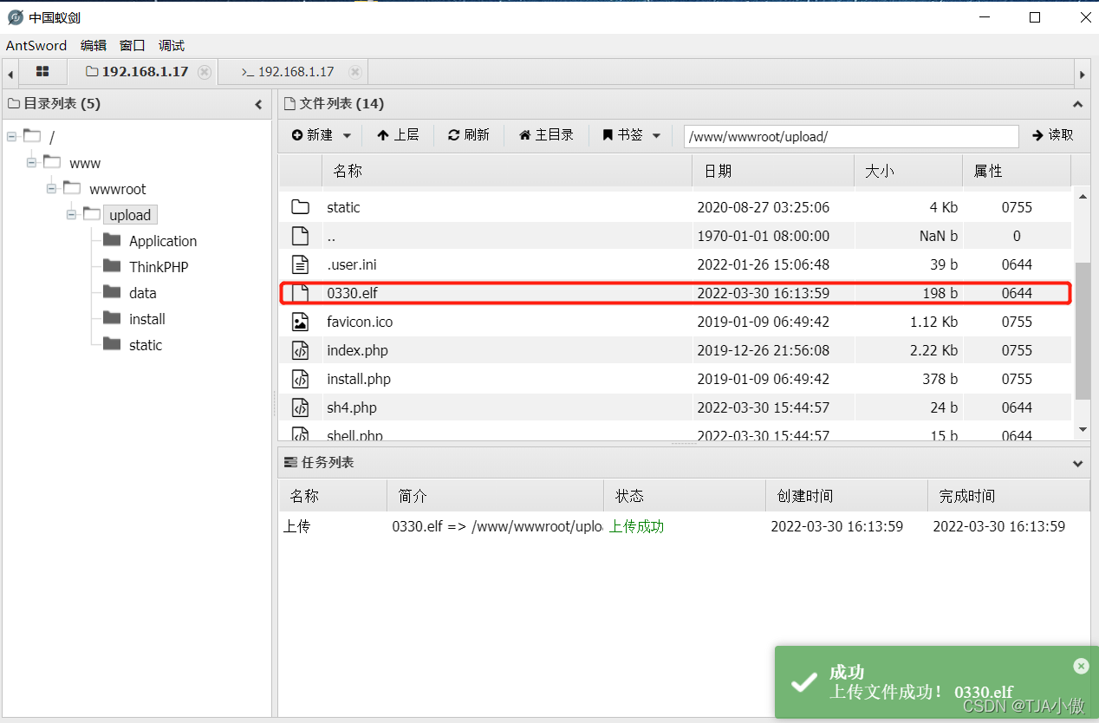Collapse the www tree node
The height and width of the screenshot is (723, 1099).
pyautogui.click(x=31, y=163)
